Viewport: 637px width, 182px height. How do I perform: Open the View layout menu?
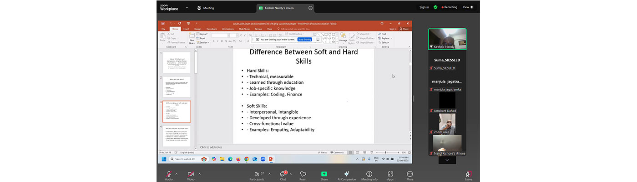coord(468,7)
